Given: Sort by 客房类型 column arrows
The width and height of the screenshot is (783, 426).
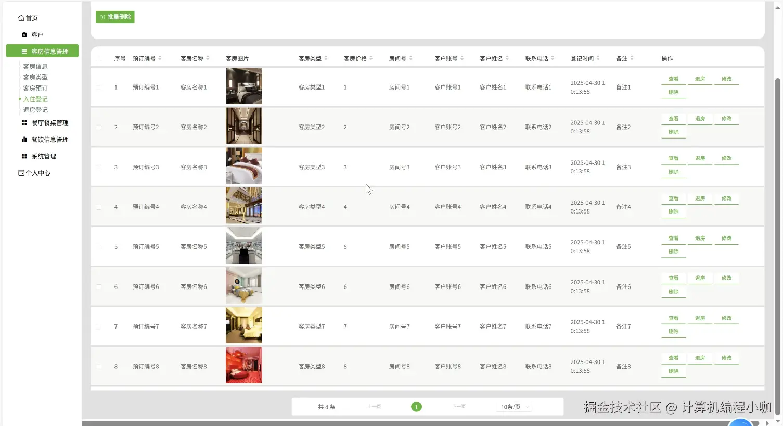Looking at the screenshot, I should [x=326, y=58].
